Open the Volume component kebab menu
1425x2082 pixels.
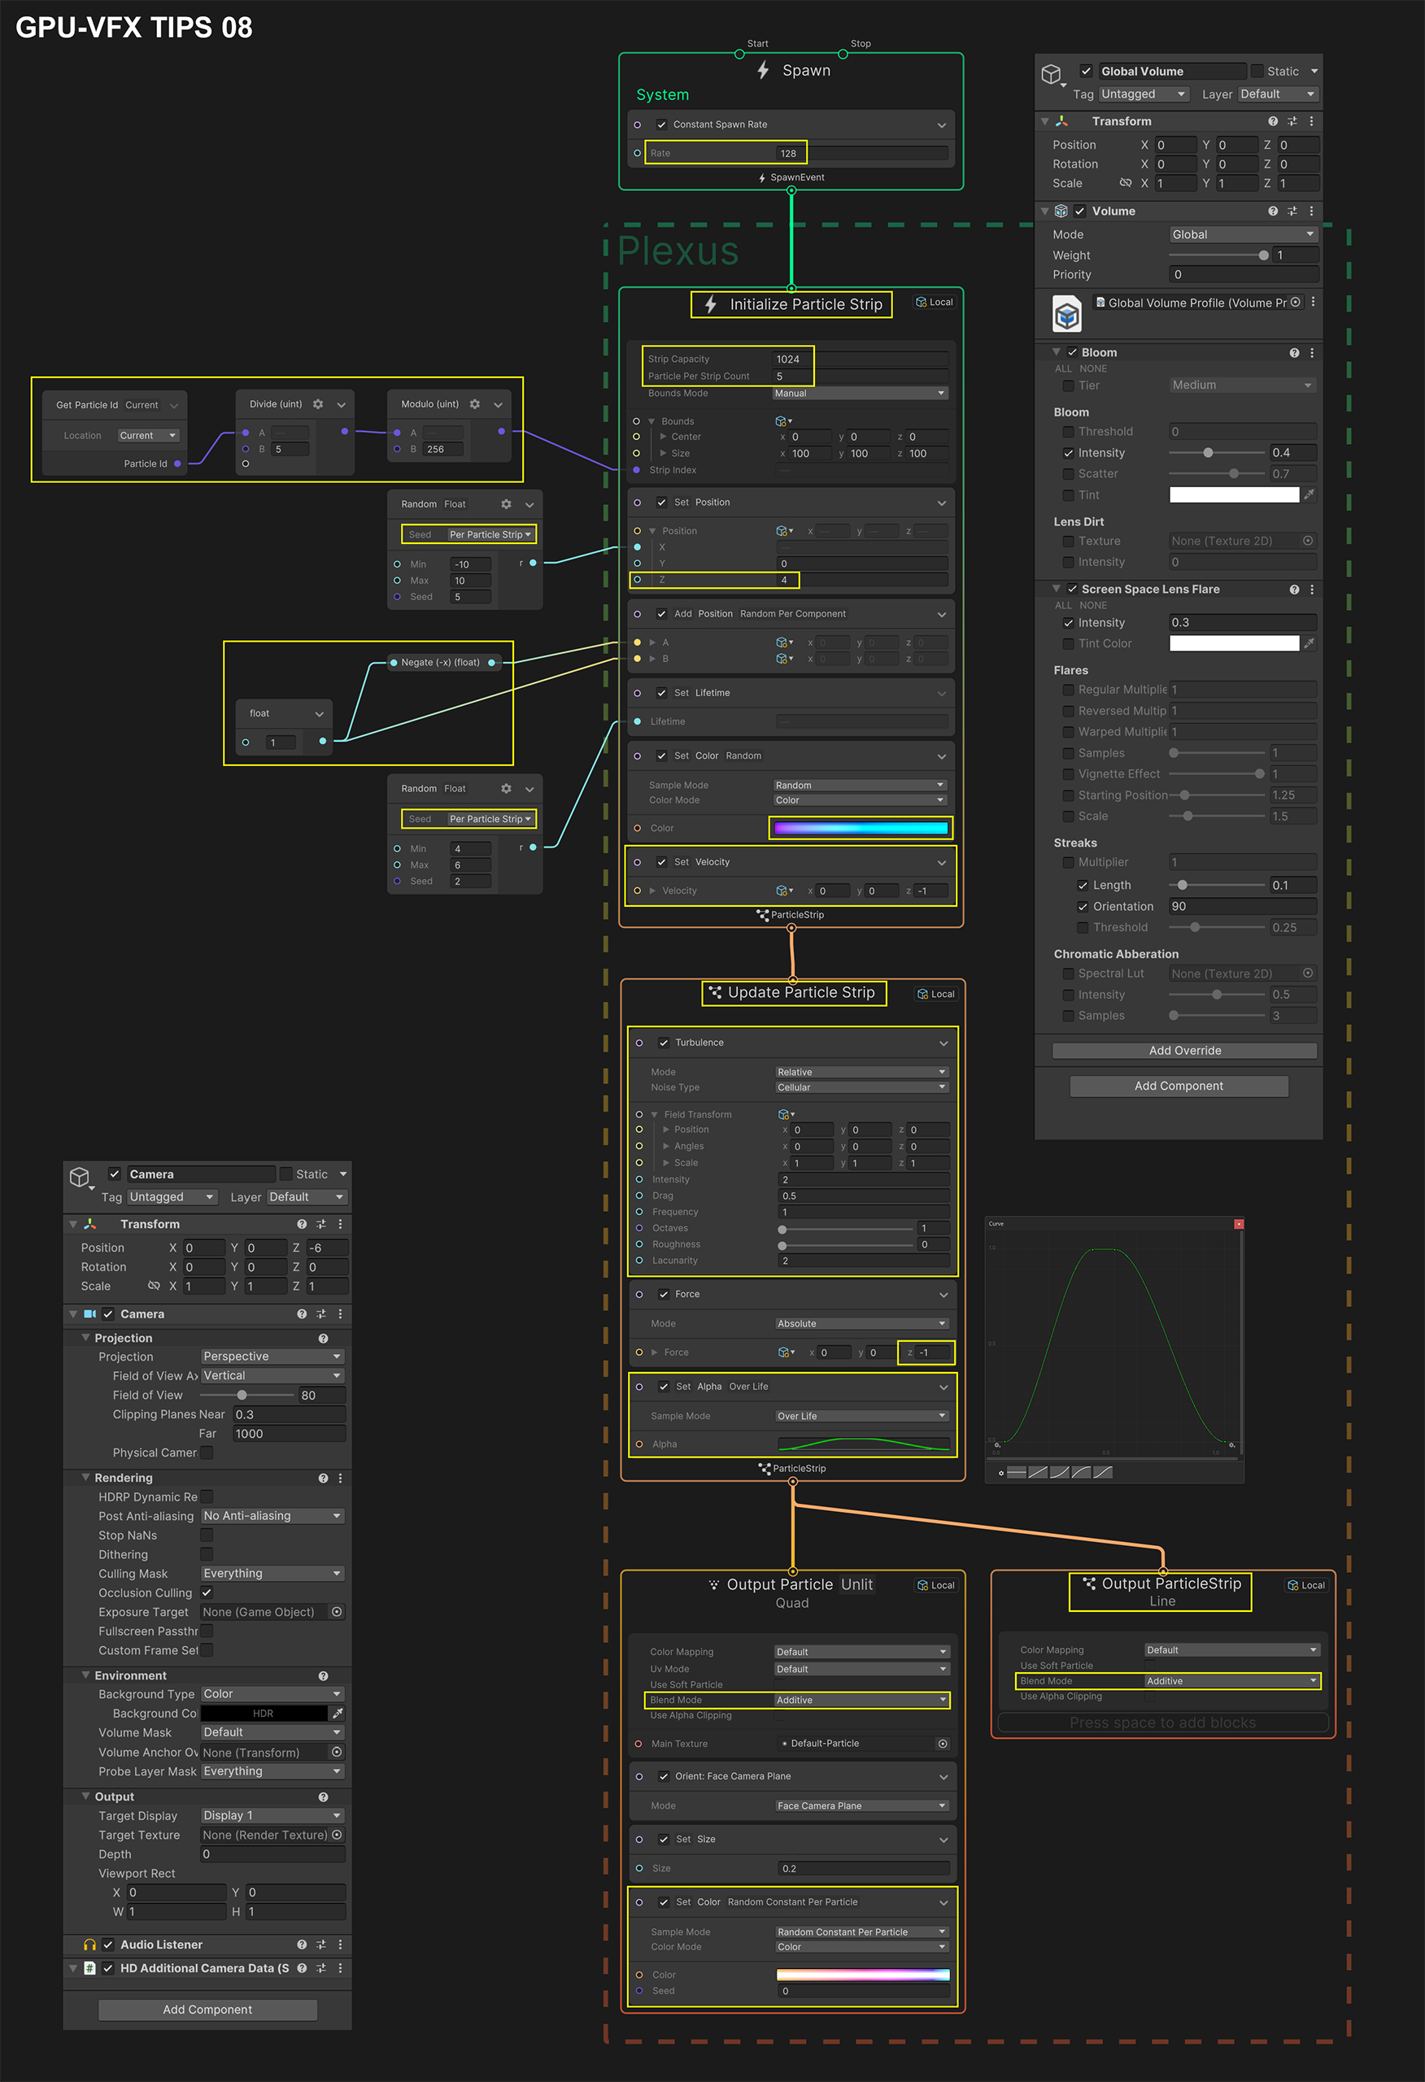pyautogui.click(x=1311, y=211)
